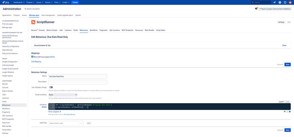Image resolution: width=294 pixels, height=137 pixels.
Task: Switch initialiser to SCRIPT mode
Action: click(281, 102)
